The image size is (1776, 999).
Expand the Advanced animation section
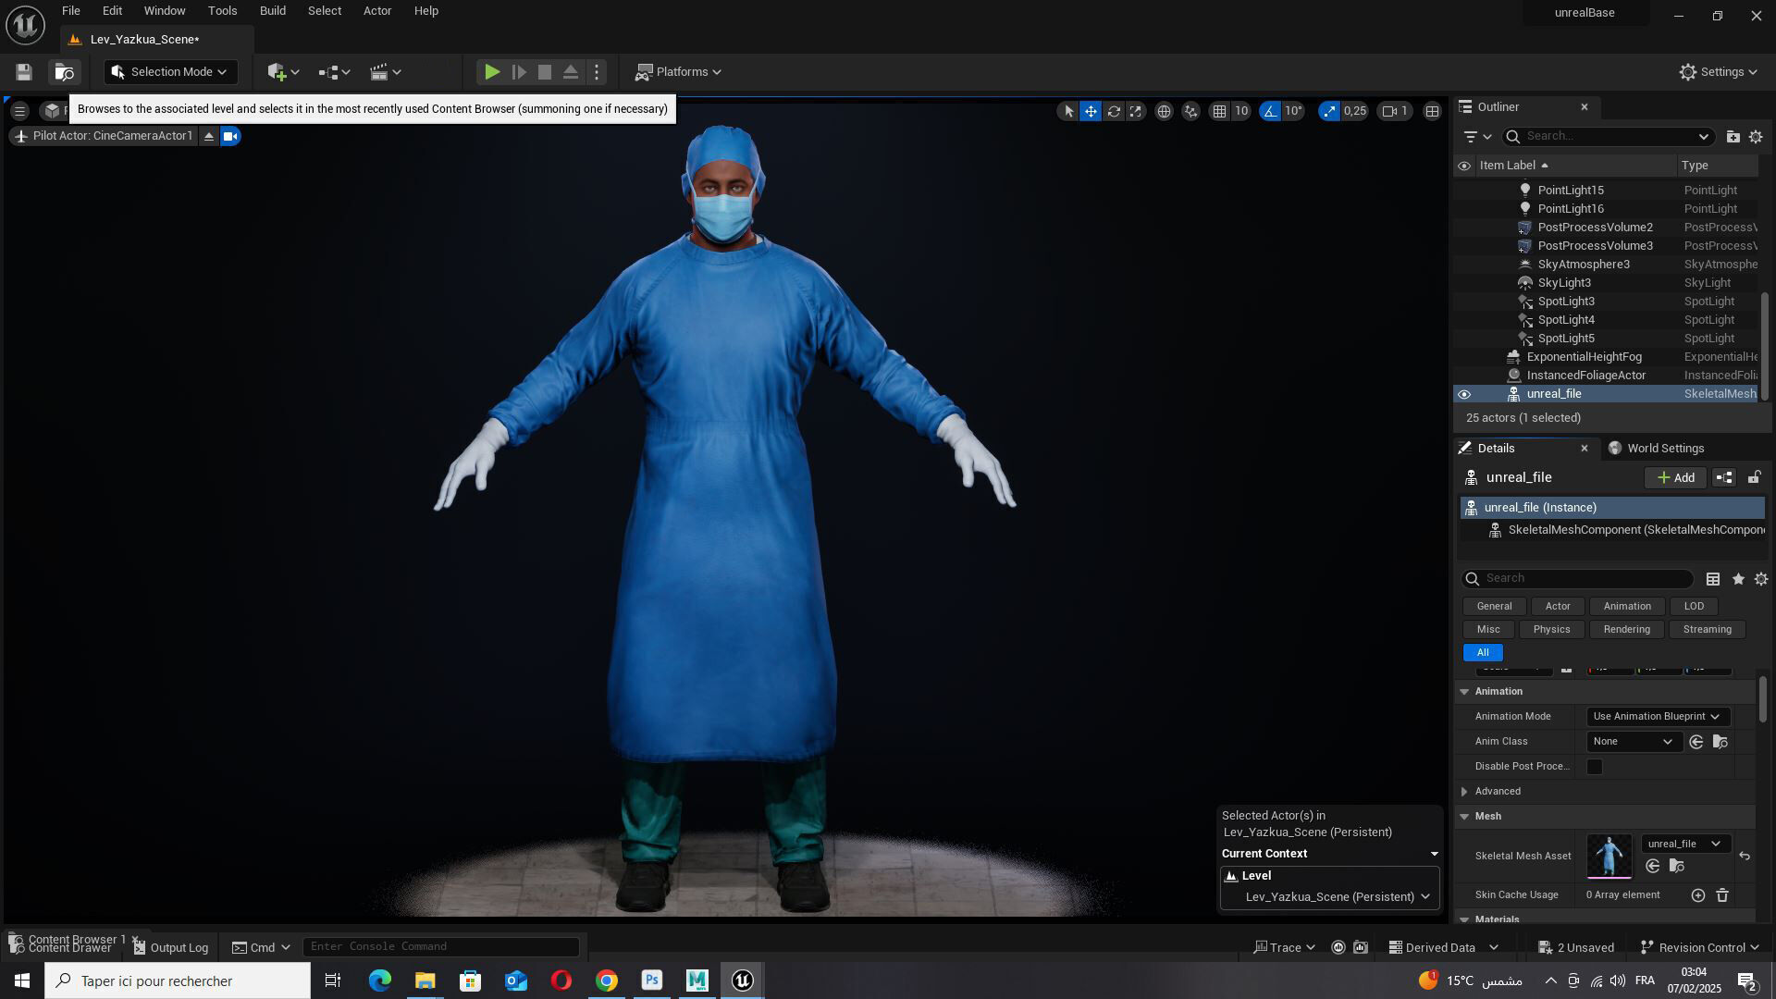(x=1464, y=792)
